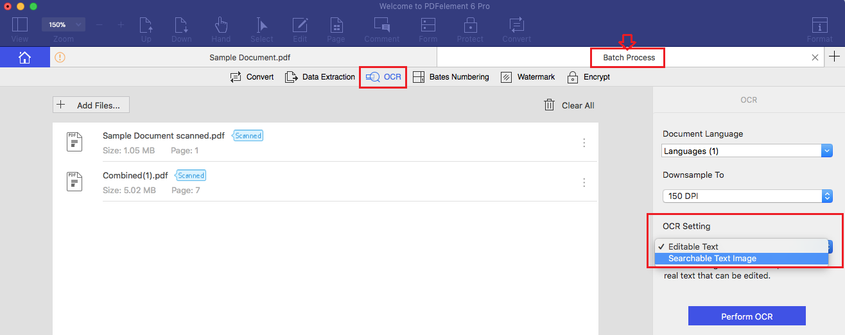The height and width of the screenshot is (335, 845).
Task: Choose the Editable Text option
Action: click(693, 246)
